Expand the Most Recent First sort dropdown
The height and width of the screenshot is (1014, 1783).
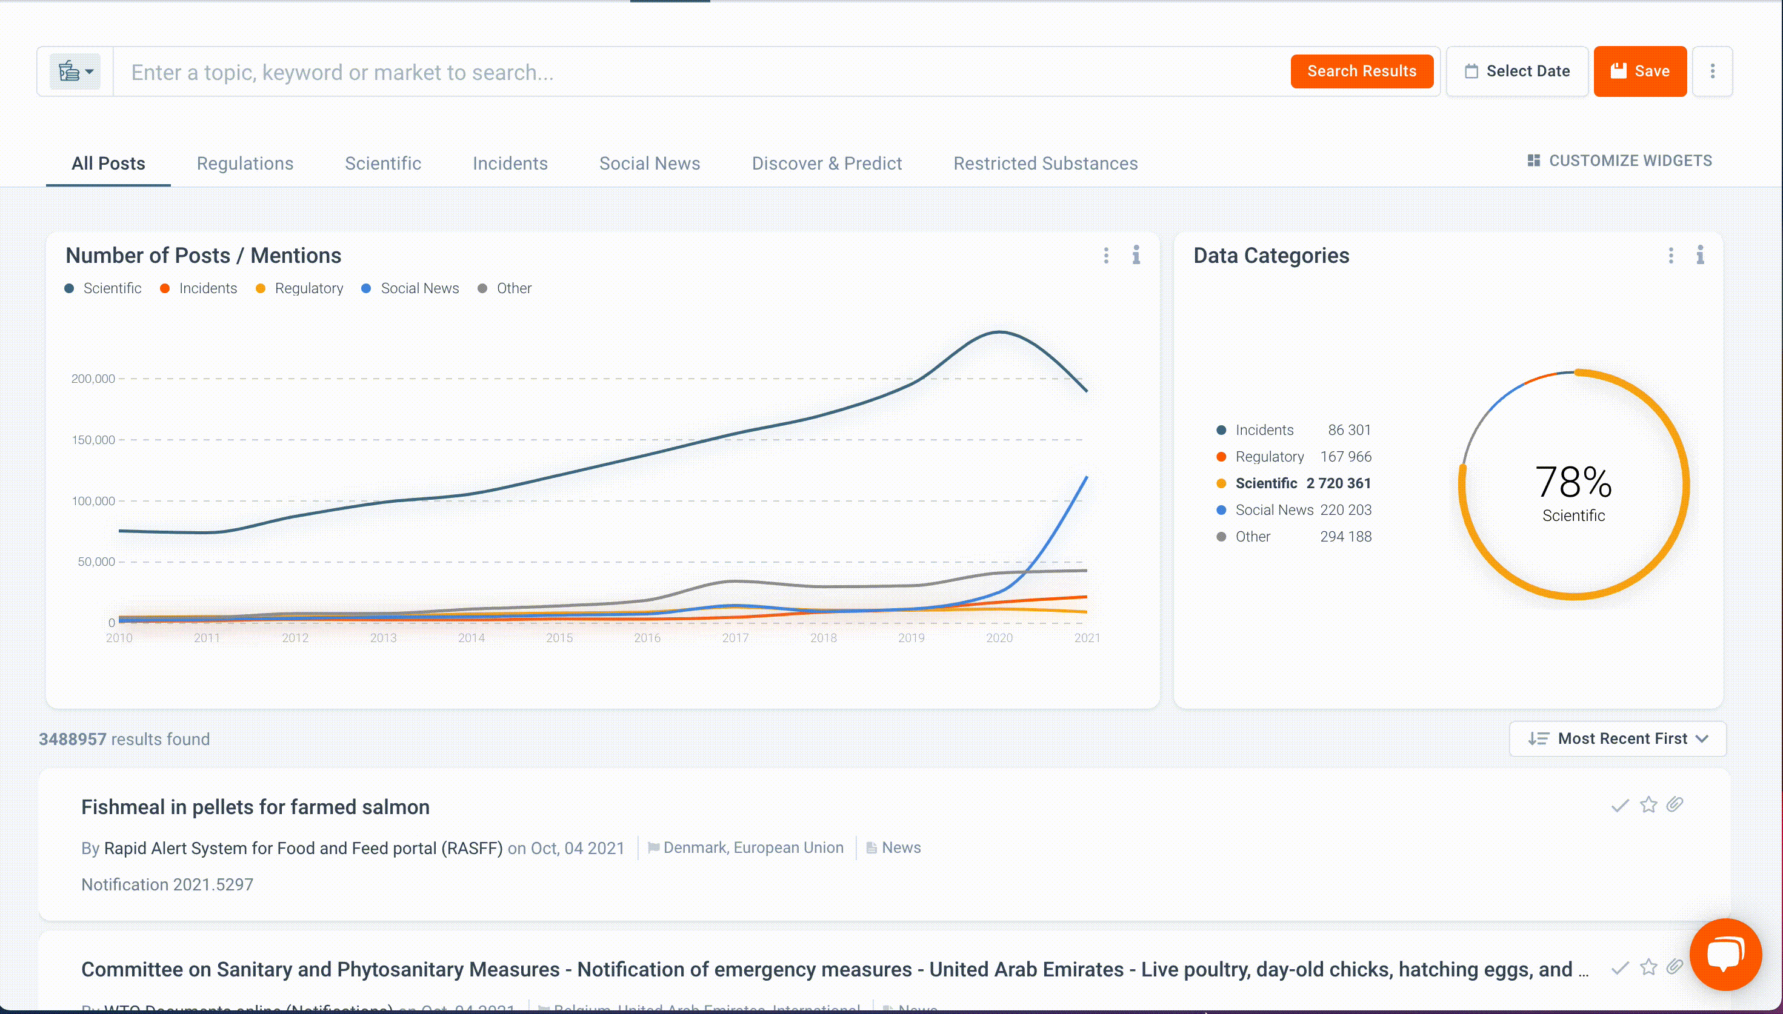1617,739
